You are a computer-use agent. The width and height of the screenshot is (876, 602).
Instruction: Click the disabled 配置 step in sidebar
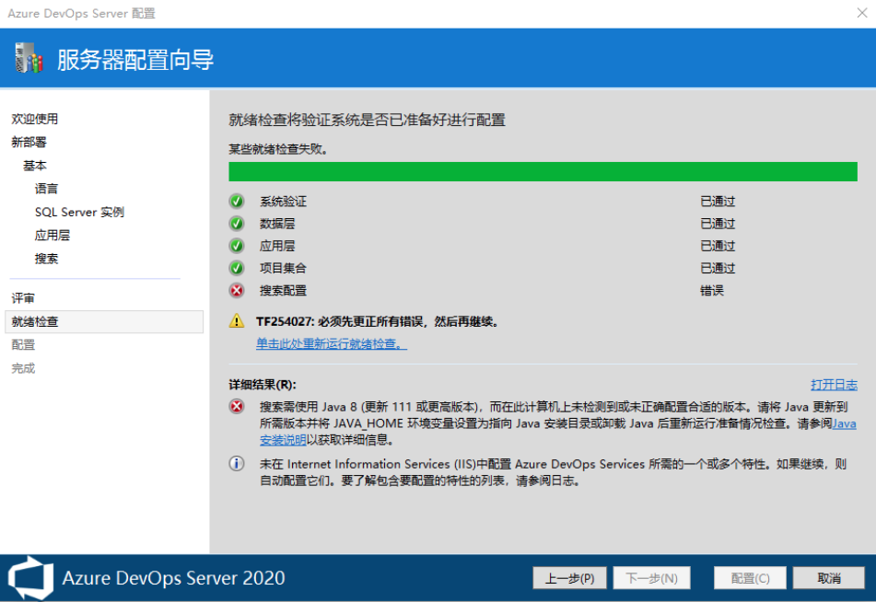(23, 345)
